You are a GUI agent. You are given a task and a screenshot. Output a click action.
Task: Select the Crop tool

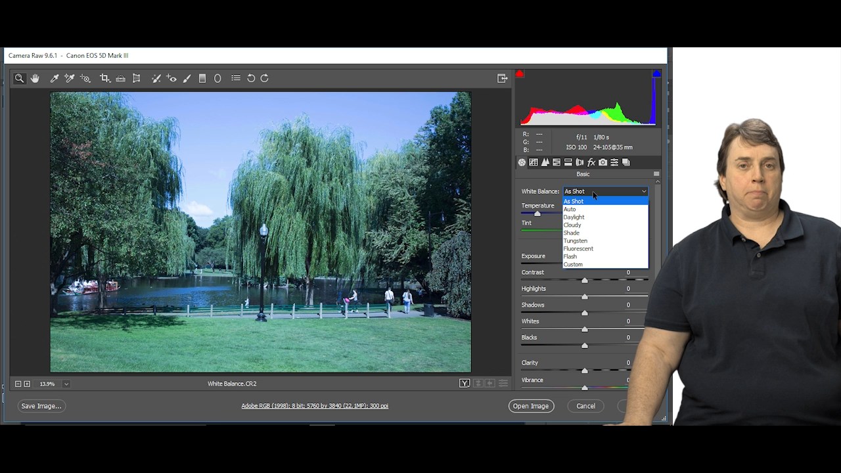(x=104, y=78)
